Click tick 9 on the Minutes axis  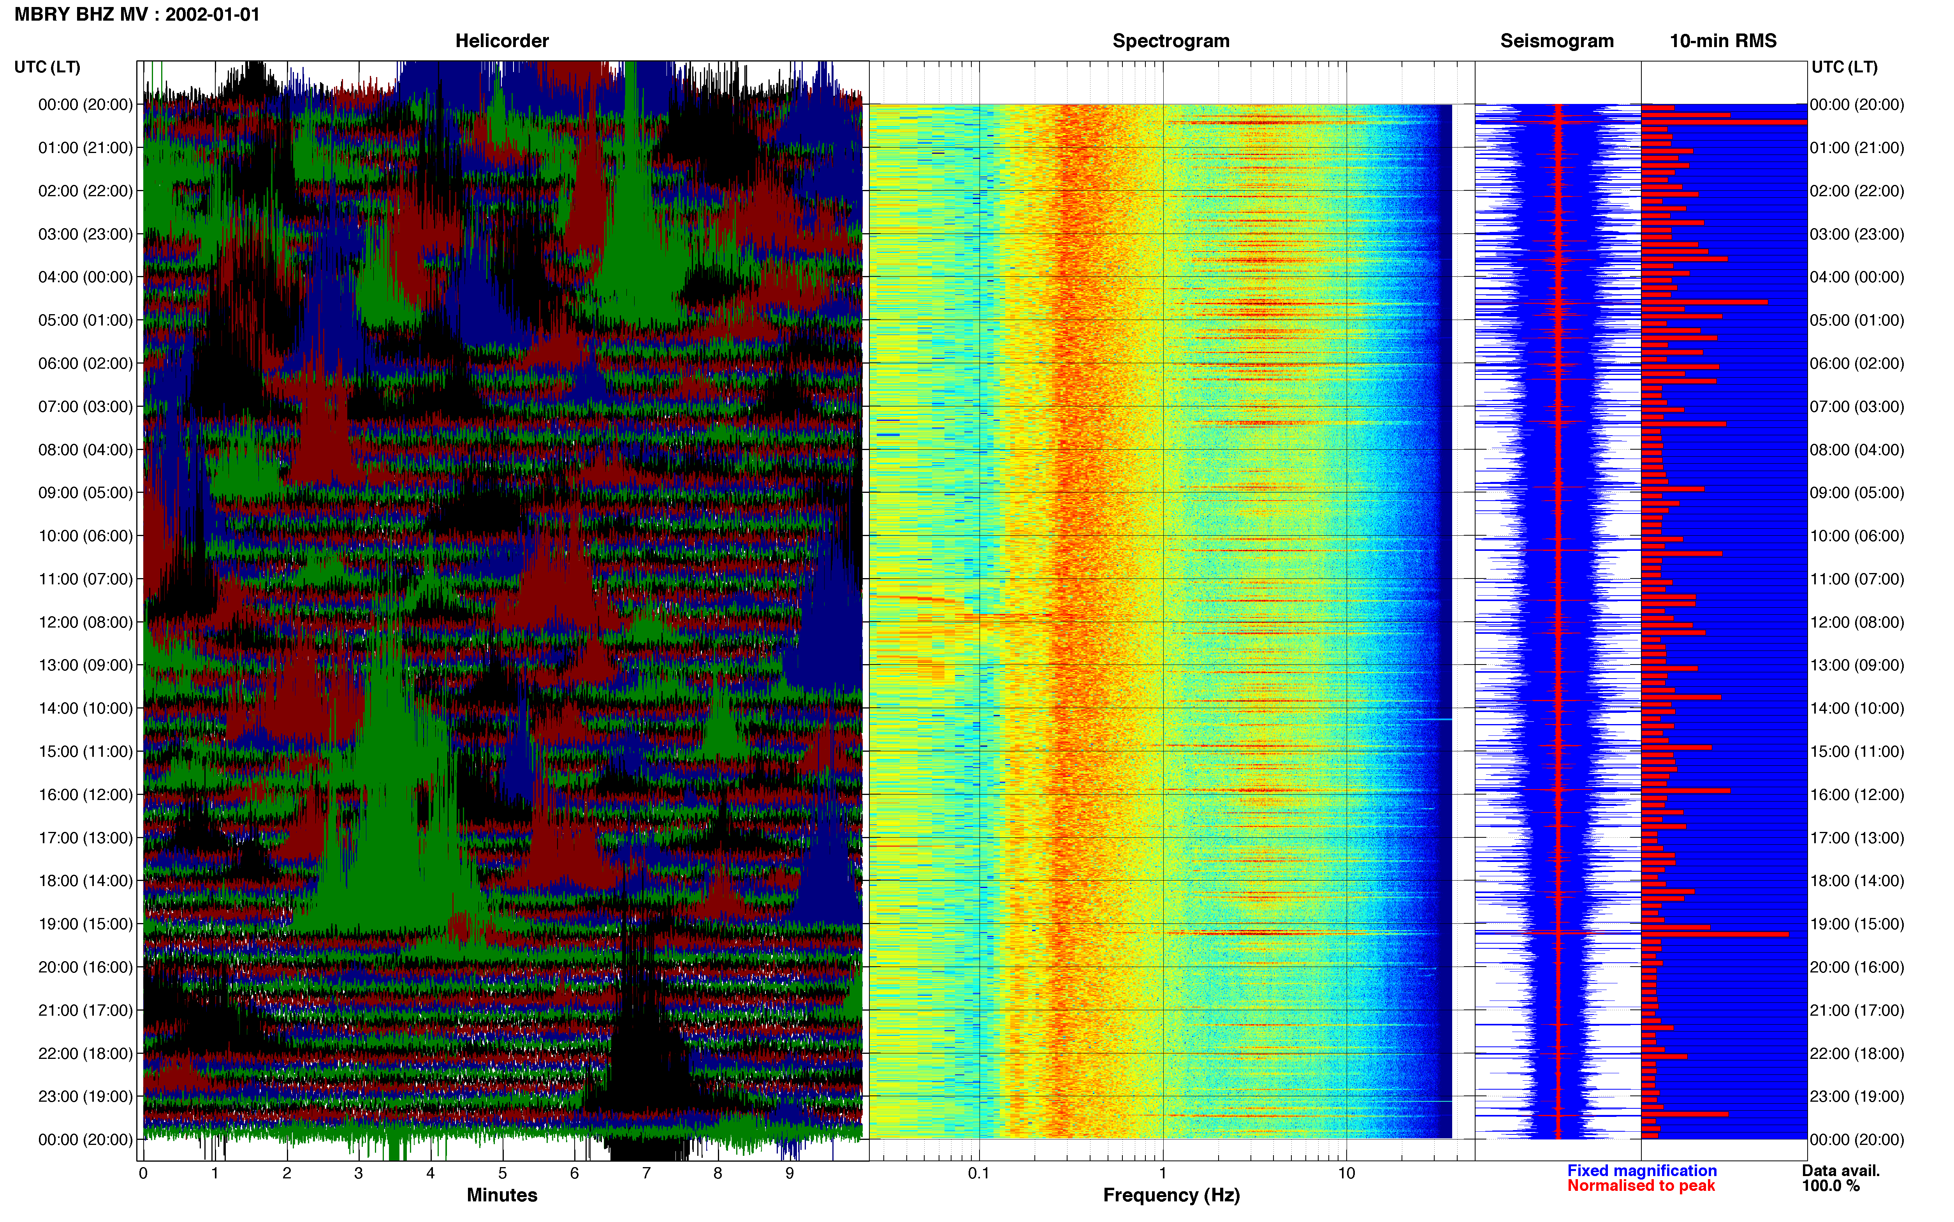pos(790,1173)
